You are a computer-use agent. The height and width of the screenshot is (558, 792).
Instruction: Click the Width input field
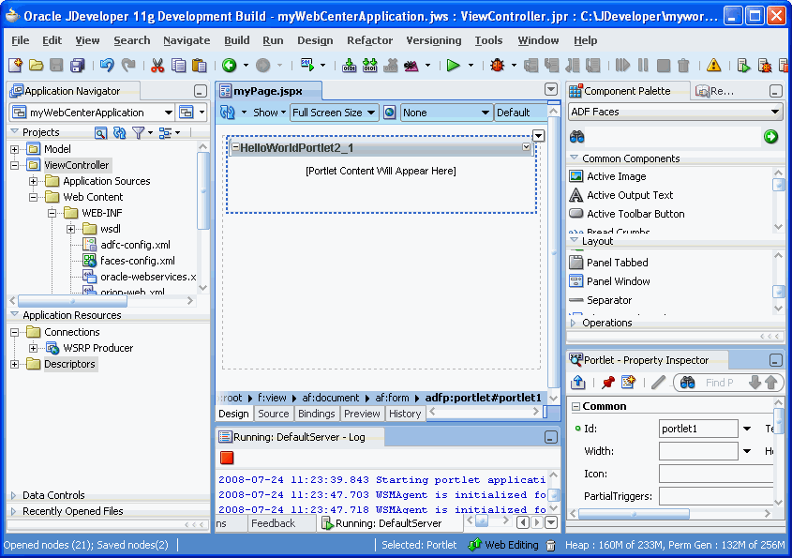pyautogui.click(x=698, y=451)
